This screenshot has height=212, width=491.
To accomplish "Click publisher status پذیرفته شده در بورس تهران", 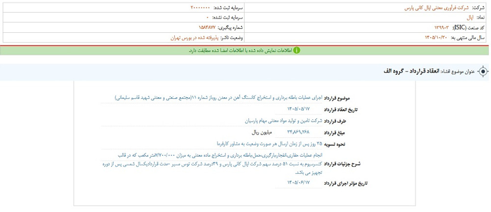I will coord(194,38).
